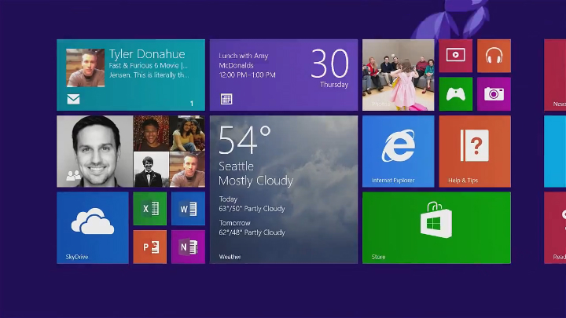The image size is (566, 318).
Task: Click 'Tomorrow' forecast line
Action: pos(234,223)
